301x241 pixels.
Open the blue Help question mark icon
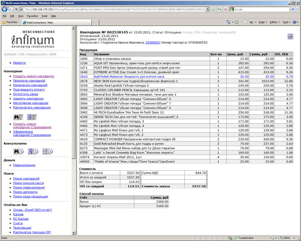[294, 22]
